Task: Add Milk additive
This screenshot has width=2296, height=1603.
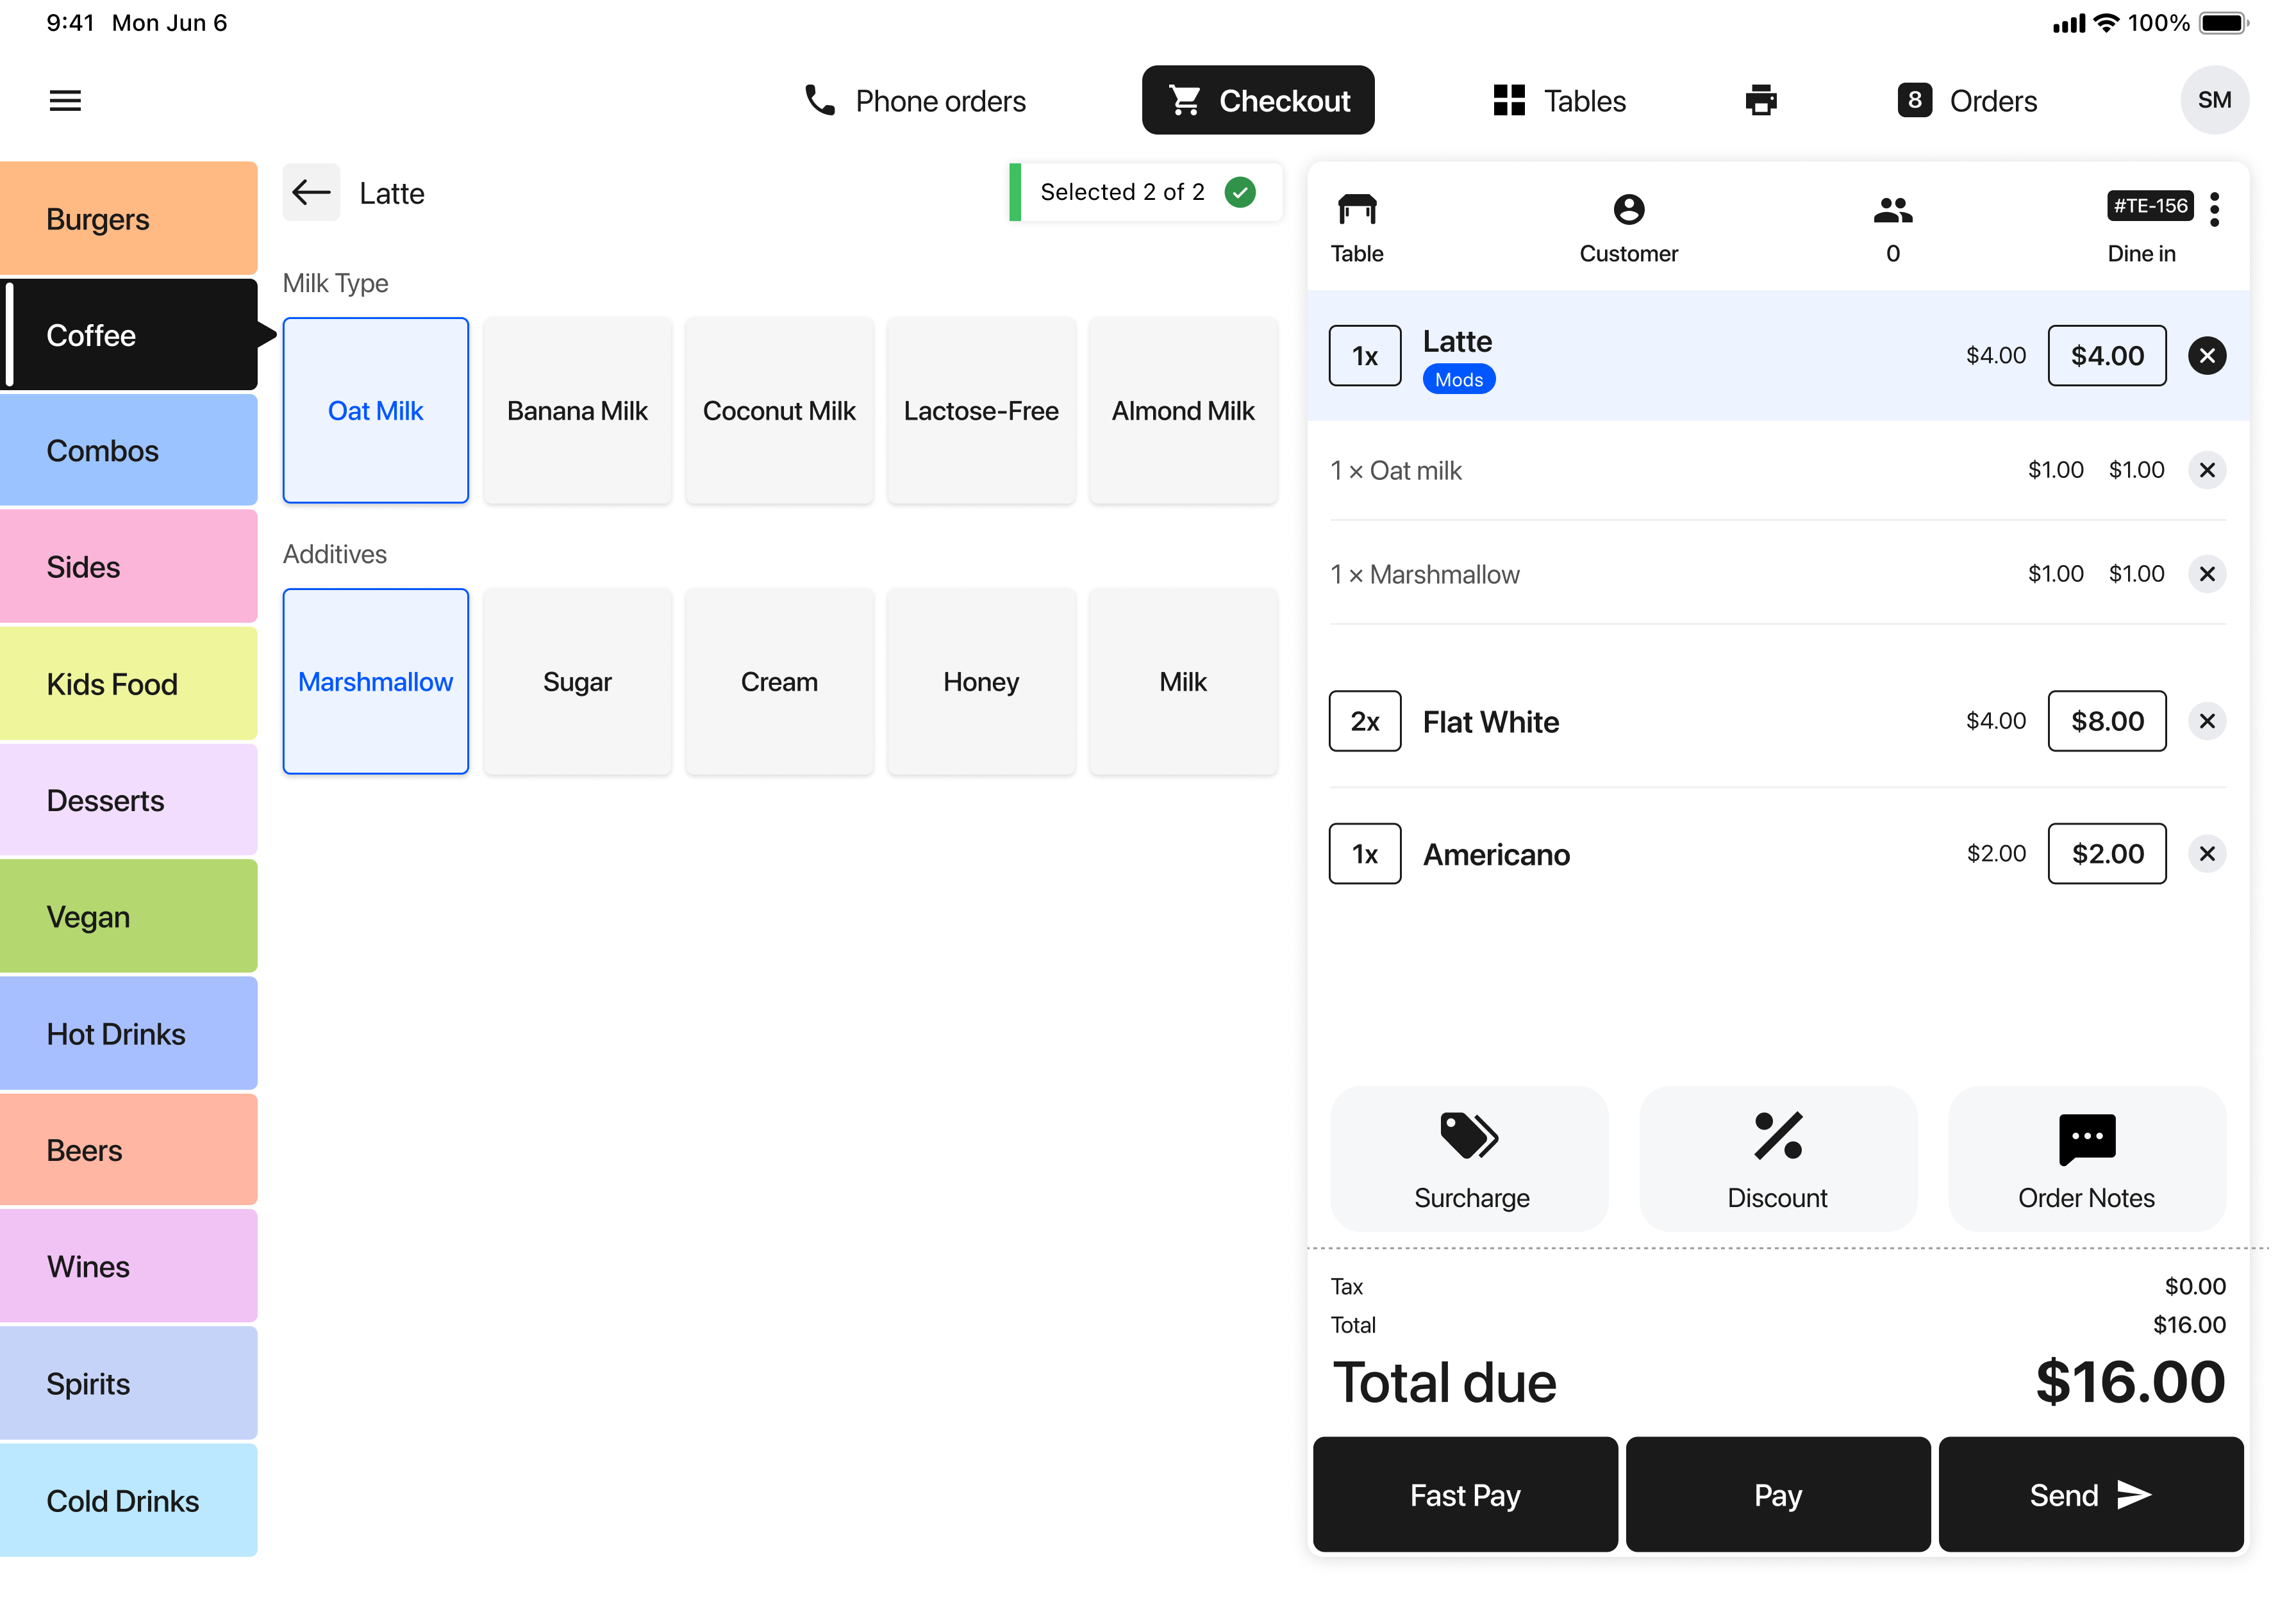Action: (x=1183, y=682)
